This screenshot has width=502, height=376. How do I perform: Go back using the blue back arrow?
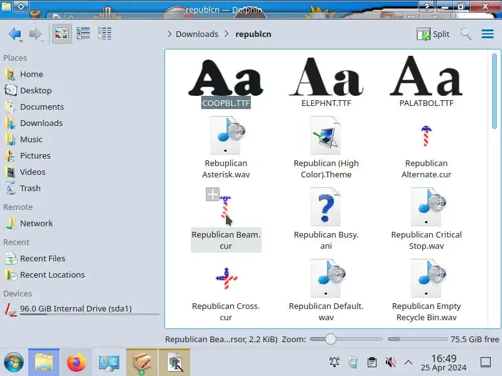14,34
